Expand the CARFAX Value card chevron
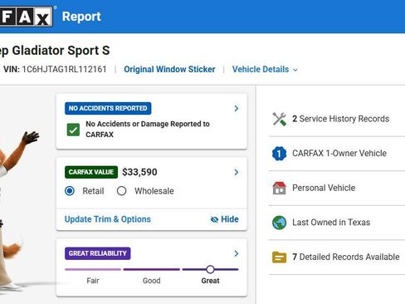The width and height of the screenshot is (405, 304). [237, 172]
